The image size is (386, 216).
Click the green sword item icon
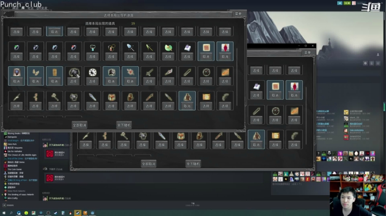tap(149, 72)
